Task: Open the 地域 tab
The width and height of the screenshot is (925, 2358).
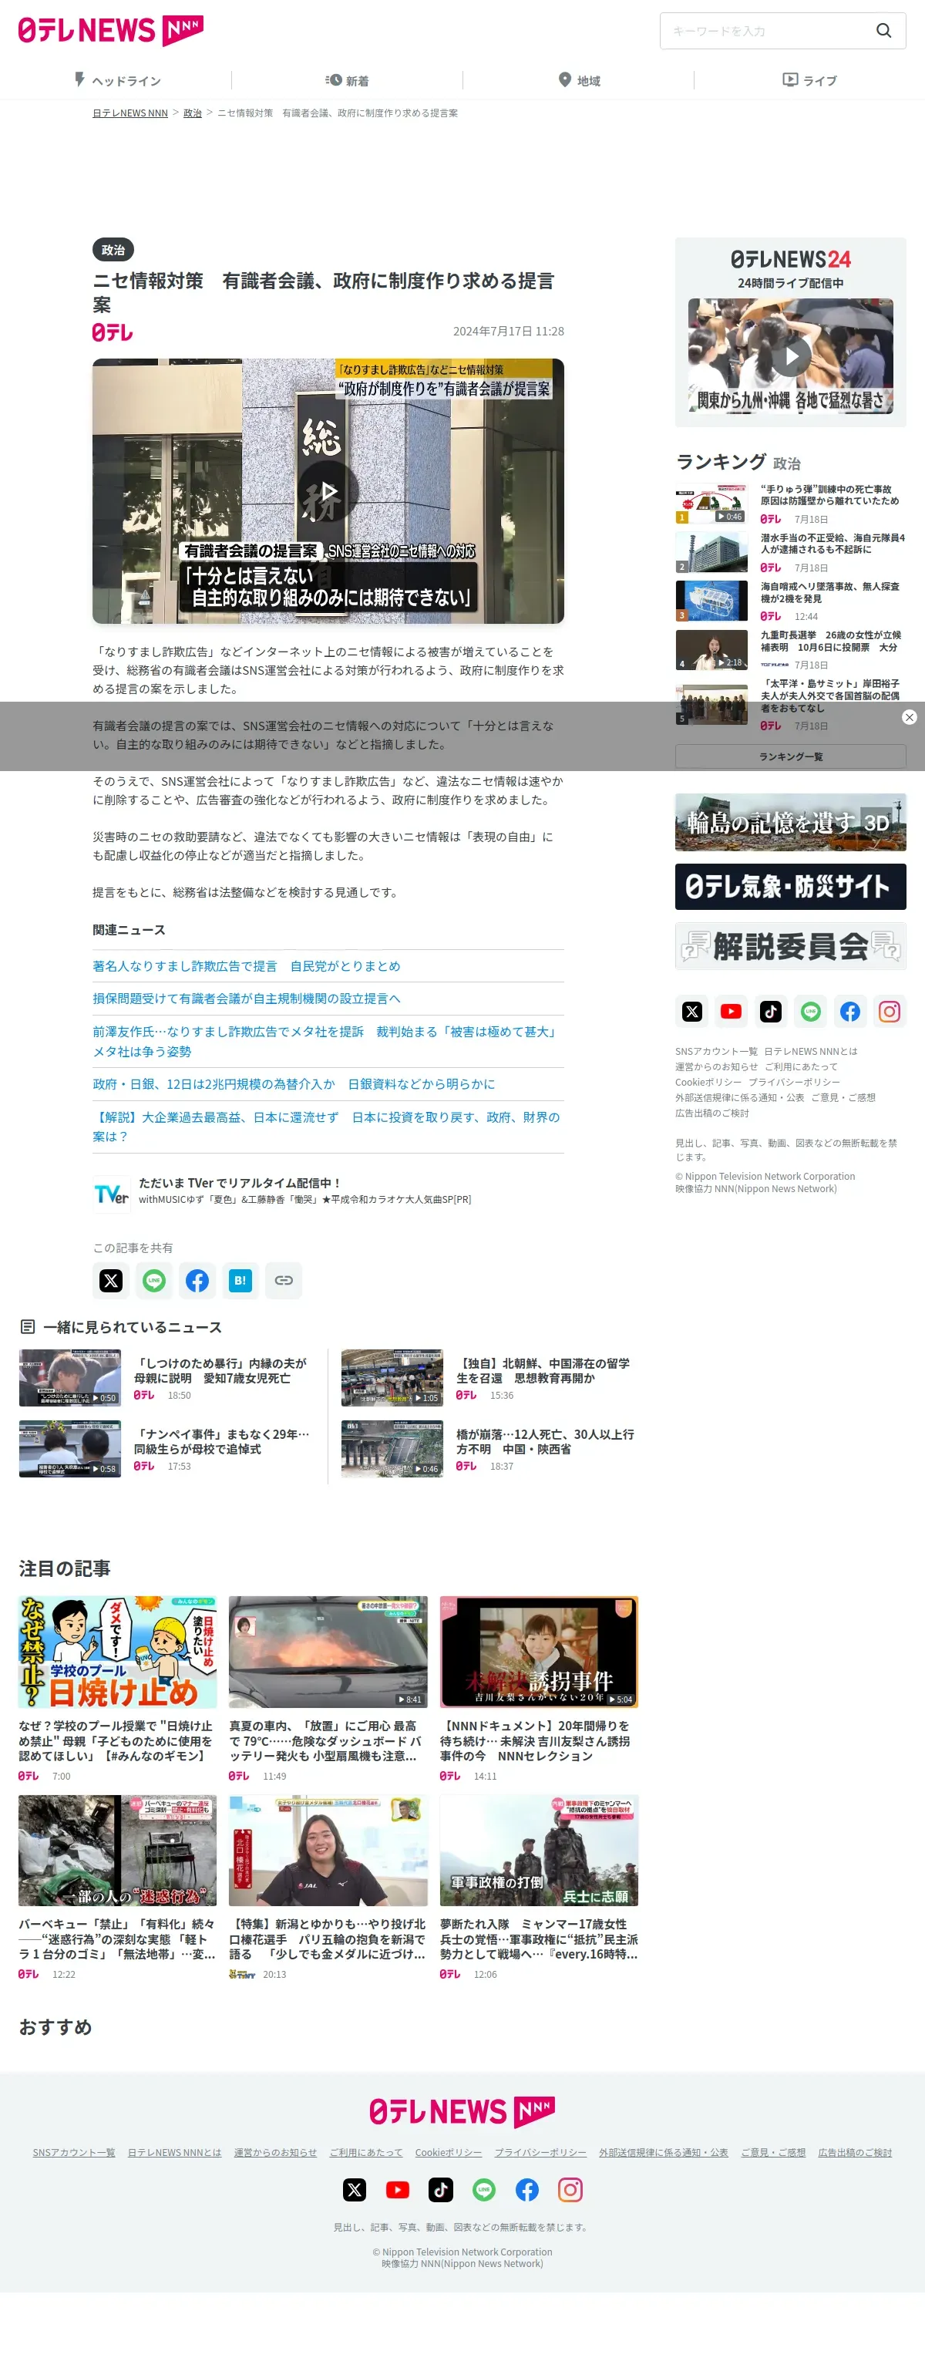Action: [x=578, y=80]
